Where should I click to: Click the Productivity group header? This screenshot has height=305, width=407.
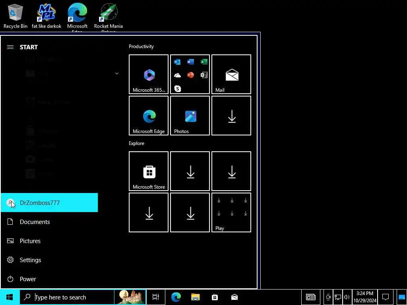141,46
